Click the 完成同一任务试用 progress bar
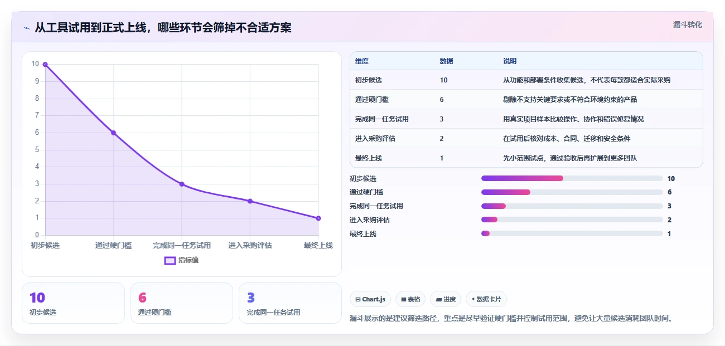This screenshot has width=725, height=346. click(572, 206)
